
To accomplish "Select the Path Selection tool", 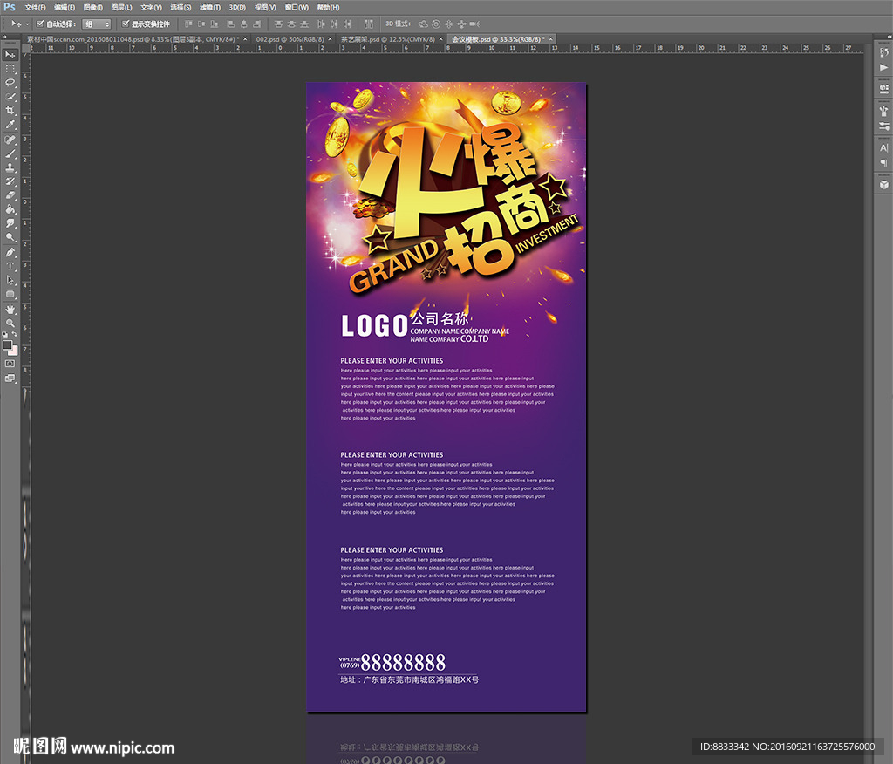I will (x=10, y=280).
